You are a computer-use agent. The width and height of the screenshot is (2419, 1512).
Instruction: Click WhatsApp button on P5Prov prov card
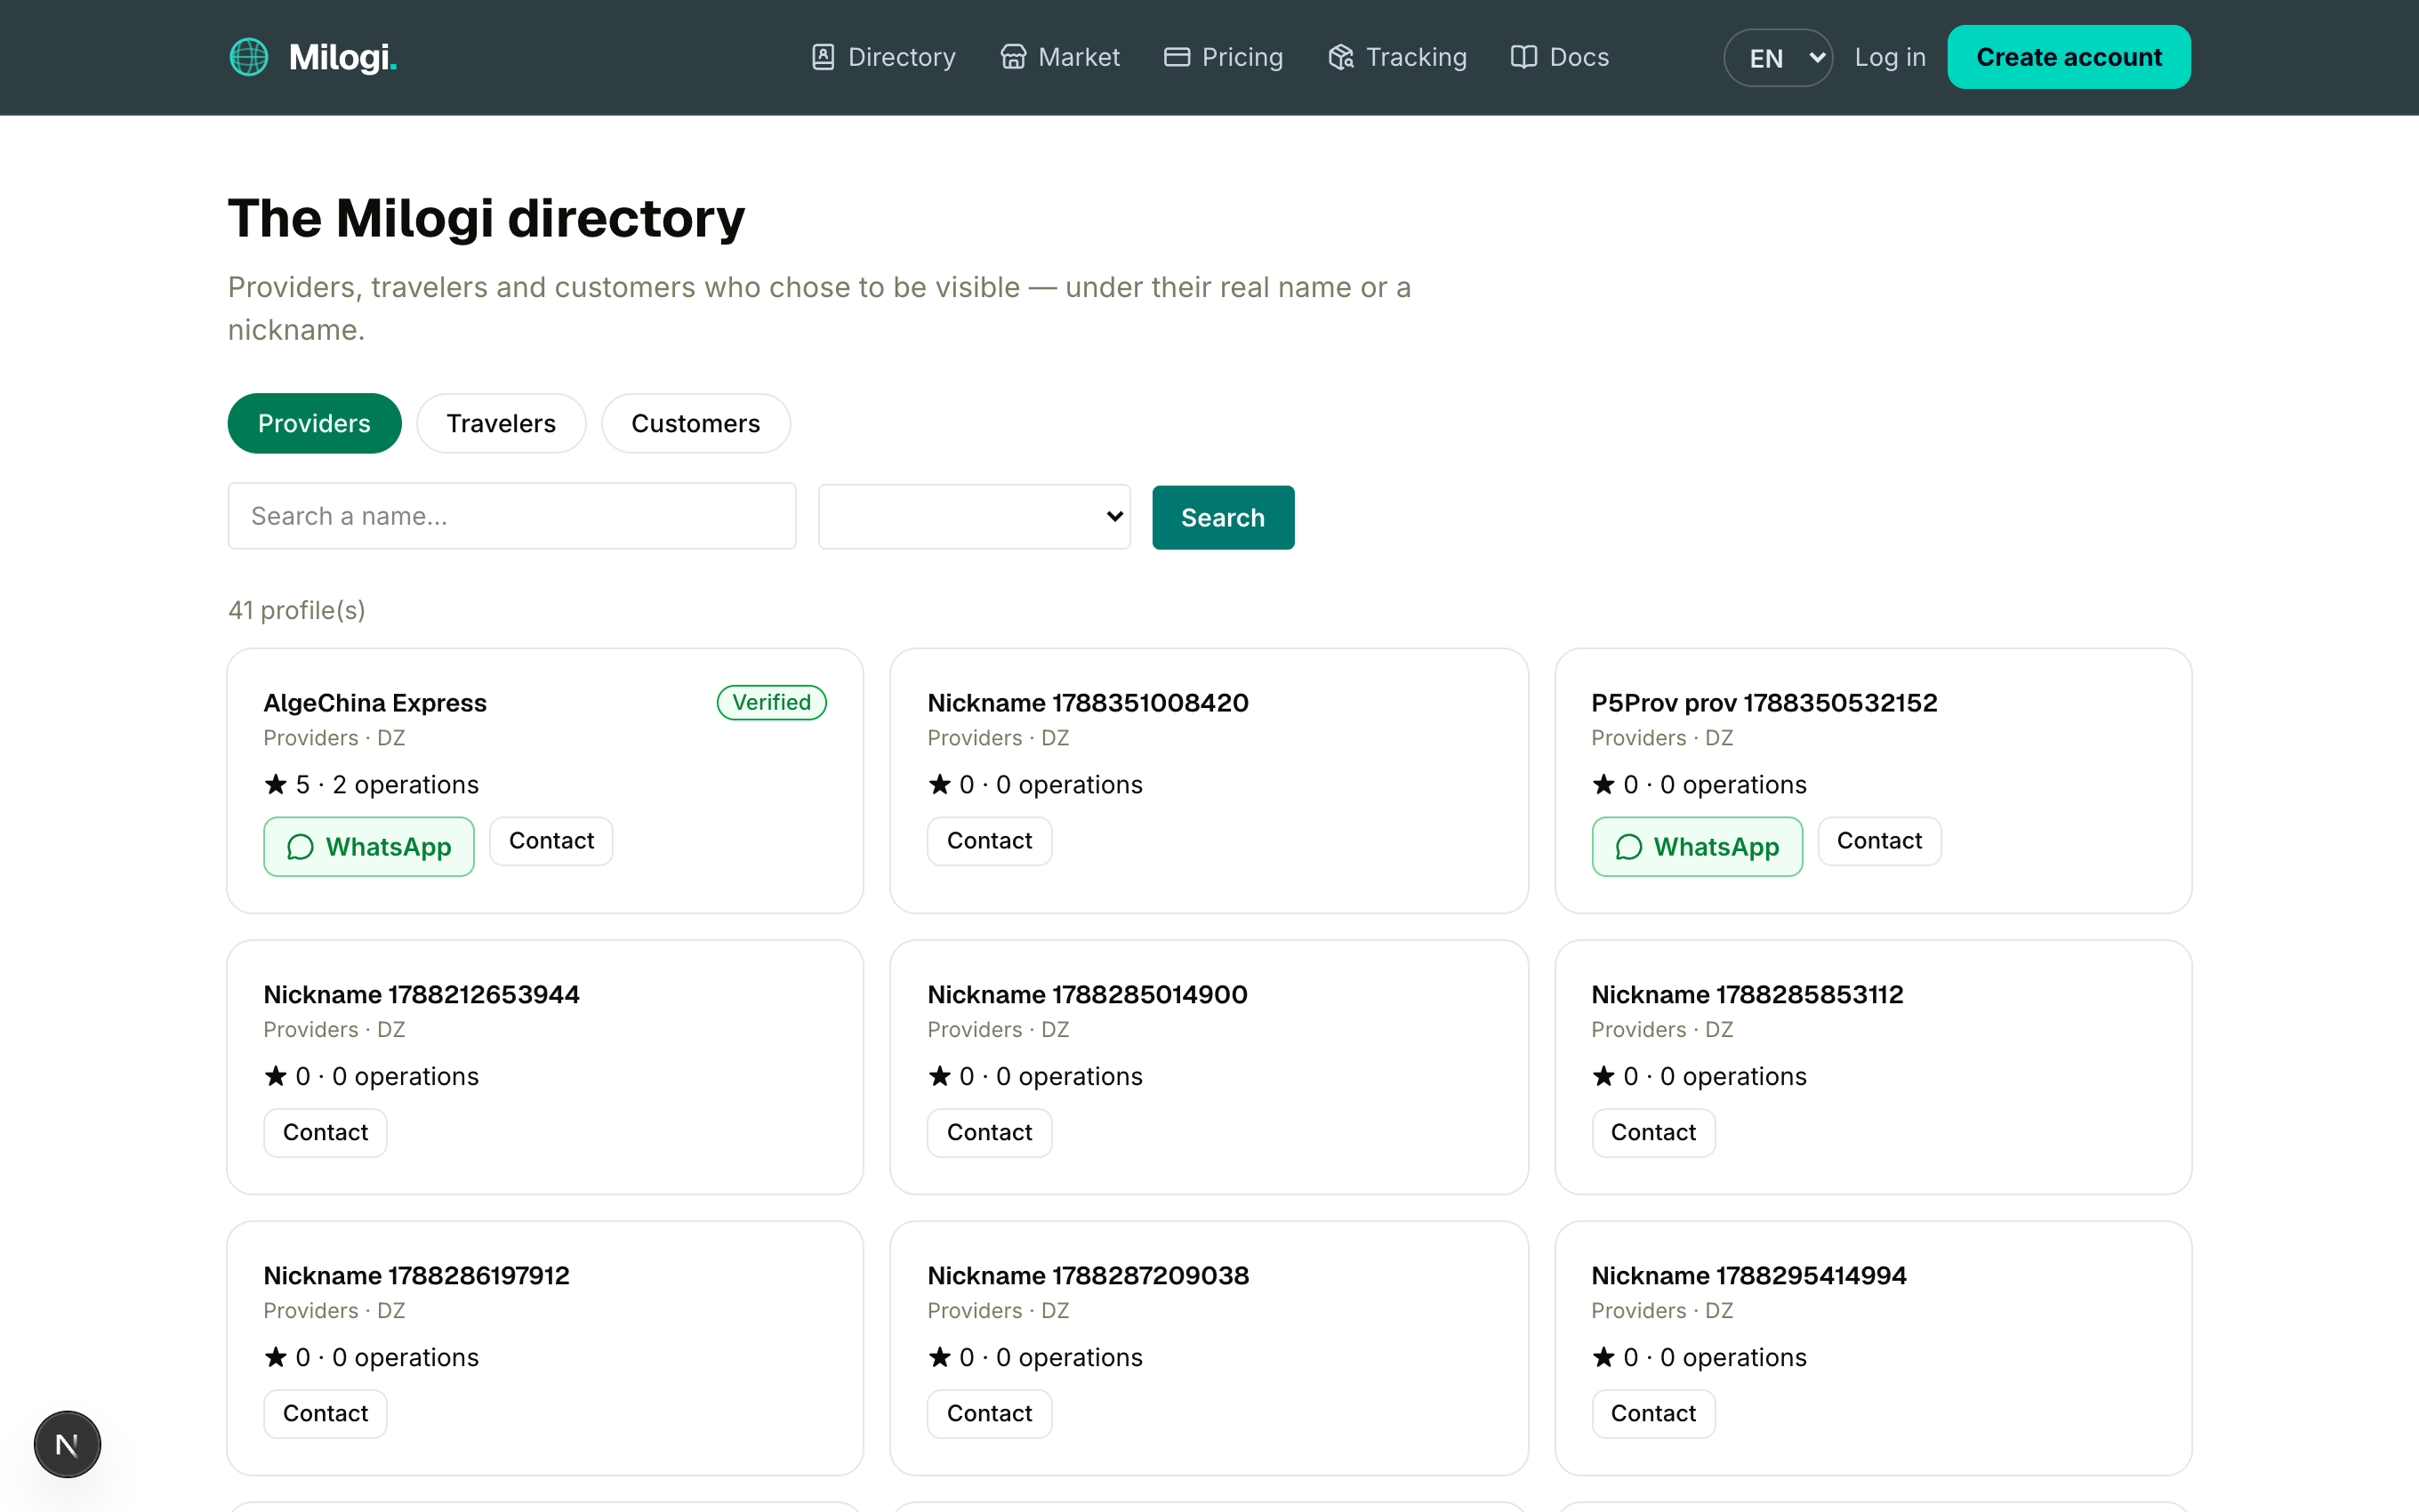click(1697, 847)
